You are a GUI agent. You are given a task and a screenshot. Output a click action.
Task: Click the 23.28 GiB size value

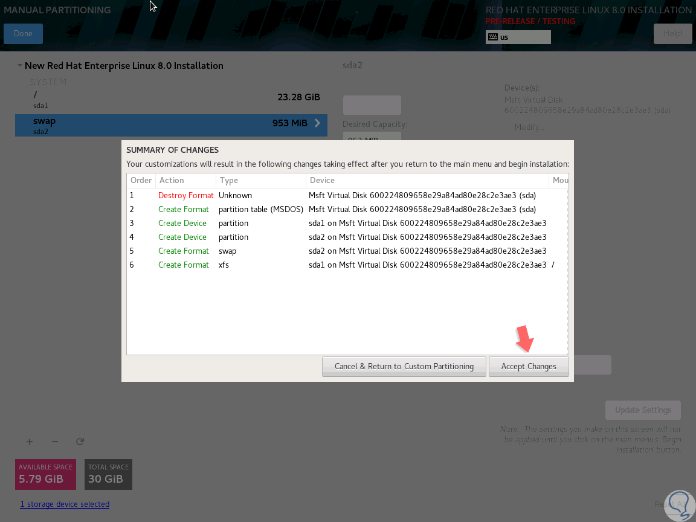click(298, 97)
